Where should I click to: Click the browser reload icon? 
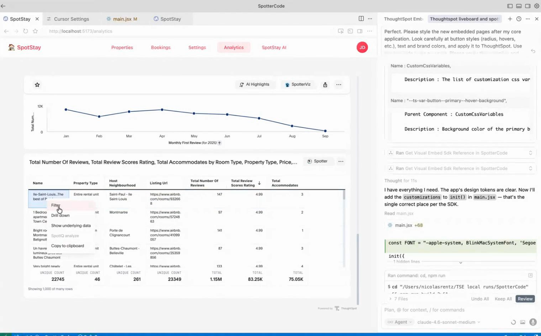(26, 31)
